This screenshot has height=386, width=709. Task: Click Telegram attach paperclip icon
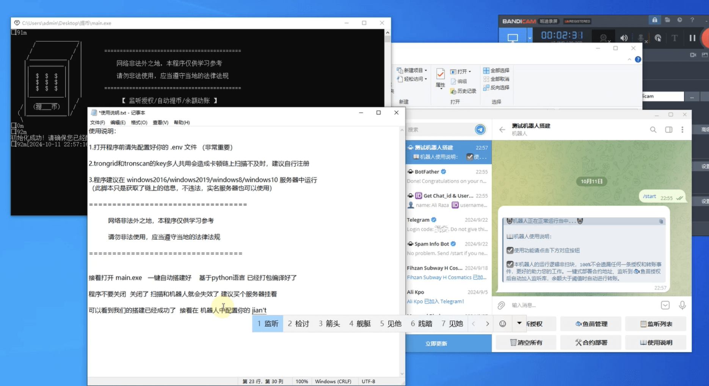(501, 305)
